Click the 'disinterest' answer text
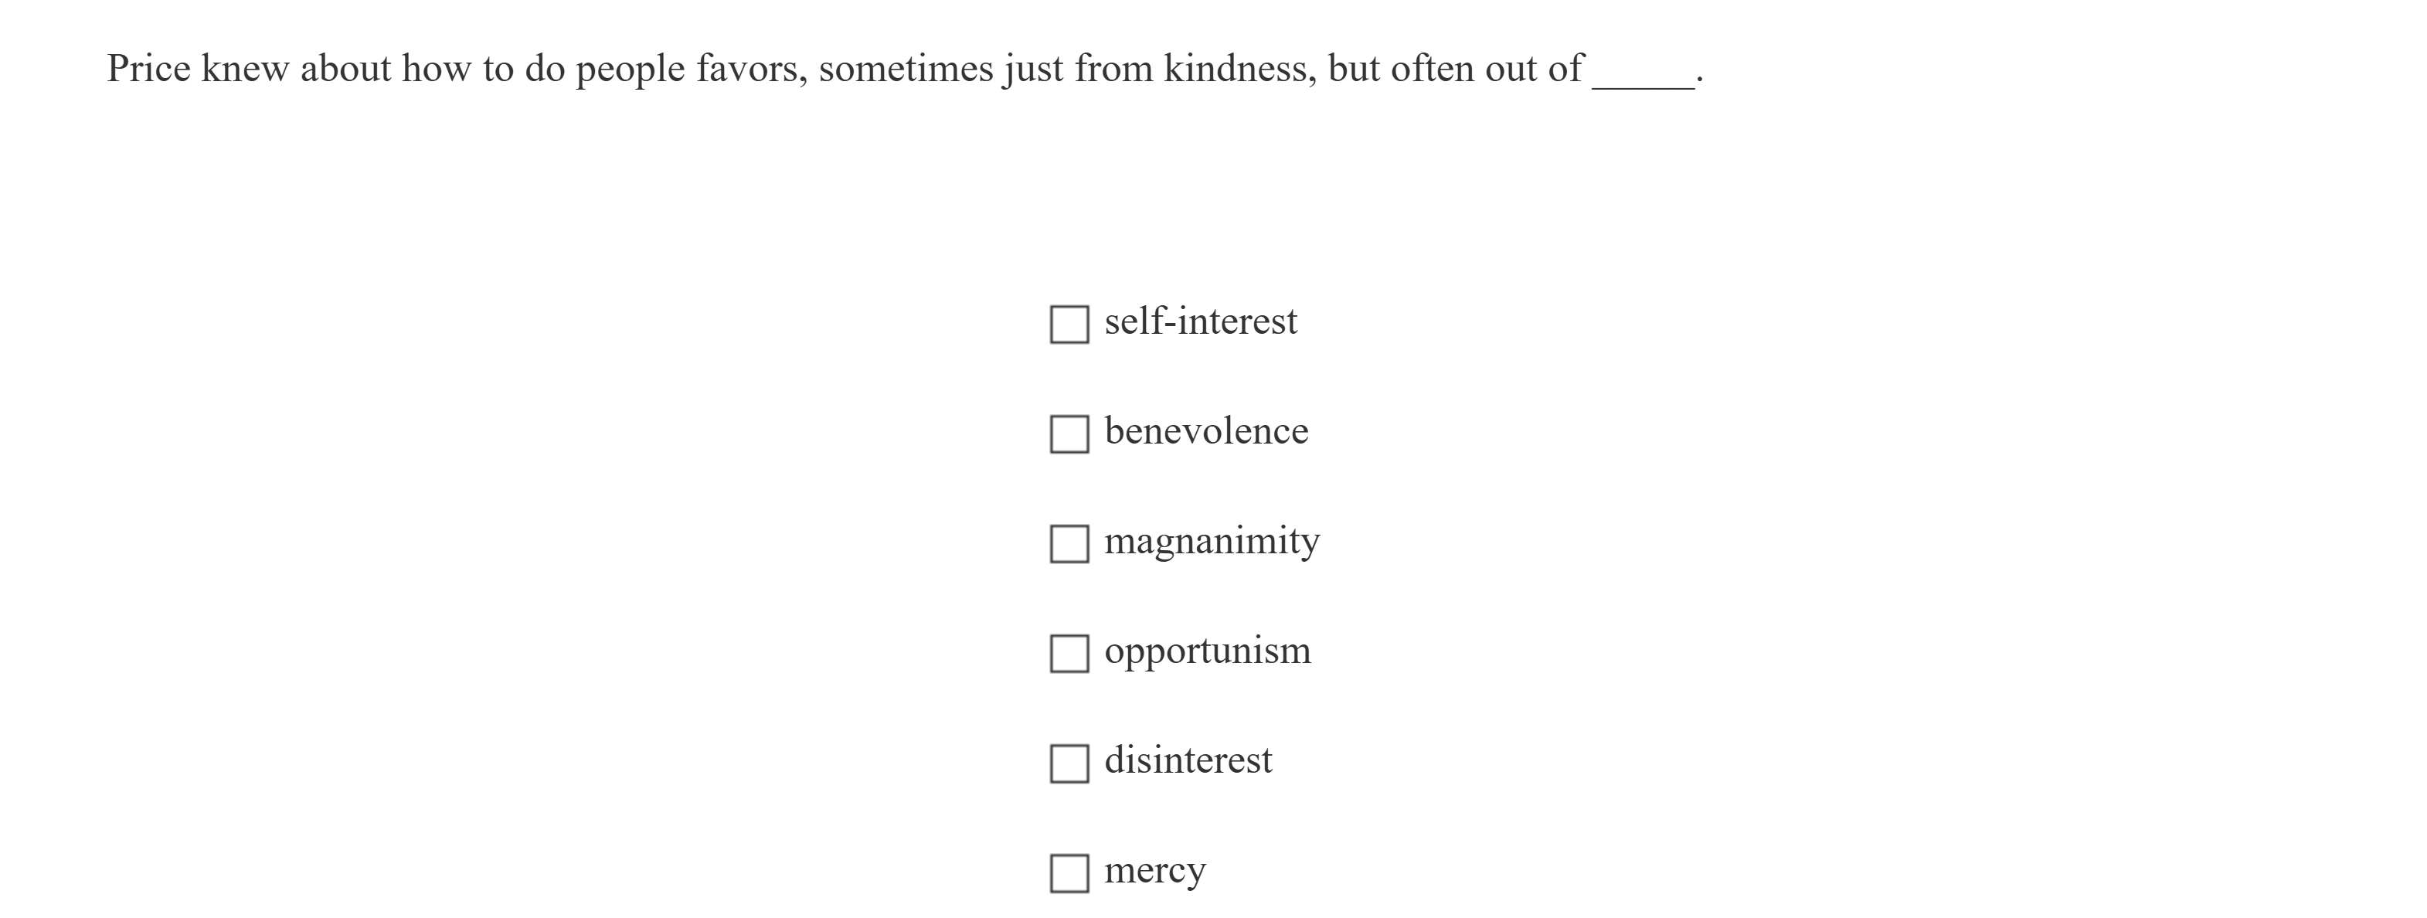Screen dimensions: 2427x918 (1187, 760)
